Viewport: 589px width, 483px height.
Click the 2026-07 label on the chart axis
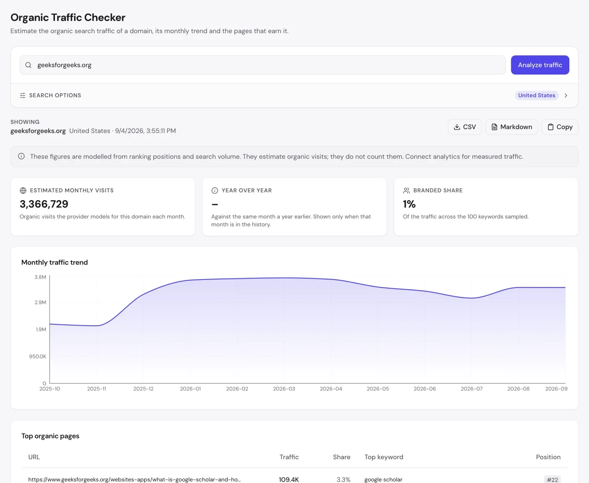[472, 389]
